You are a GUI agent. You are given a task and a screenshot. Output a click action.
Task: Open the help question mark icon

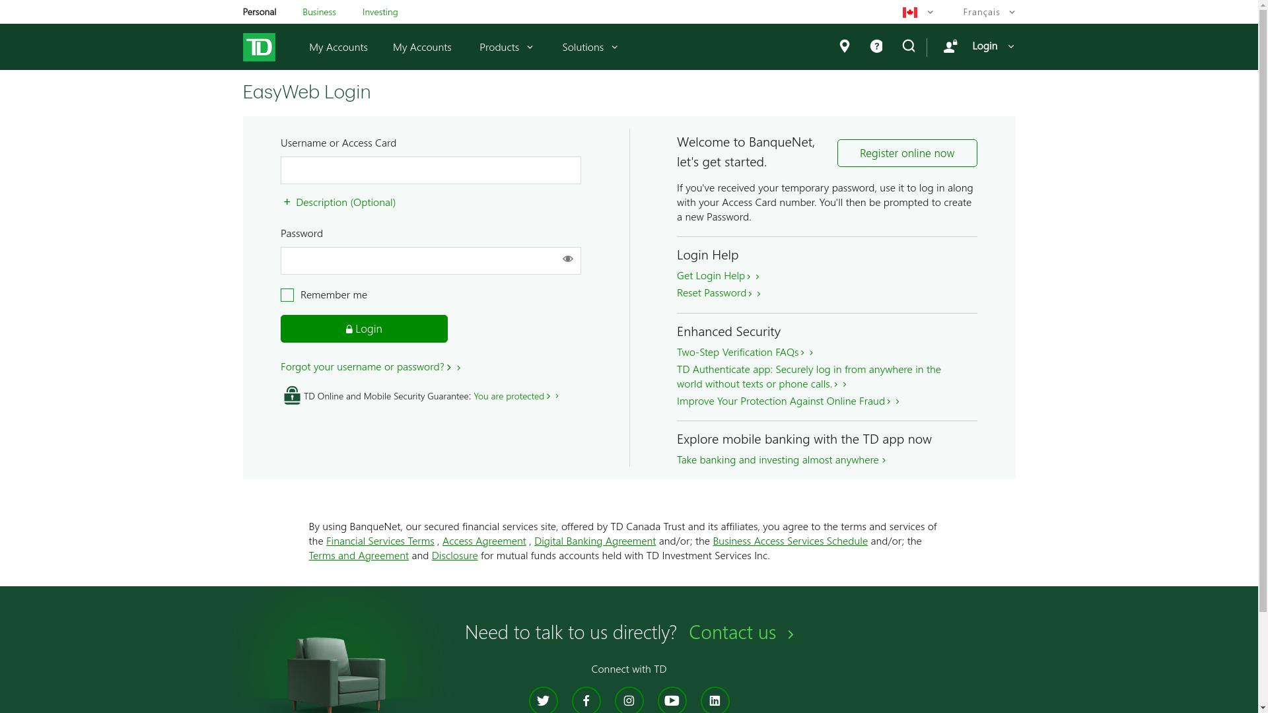click(876, 46)
